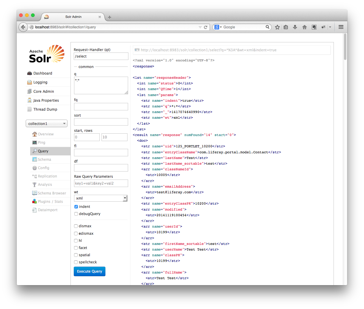Open the Google search engine dropdown

pyautogui.click(x=218, y=27)
